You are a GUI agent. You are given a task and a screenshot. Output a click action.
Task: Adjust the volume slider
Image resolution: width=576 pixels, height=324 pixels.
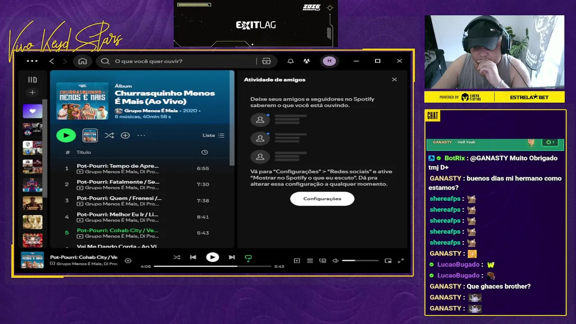coord(360,261)
